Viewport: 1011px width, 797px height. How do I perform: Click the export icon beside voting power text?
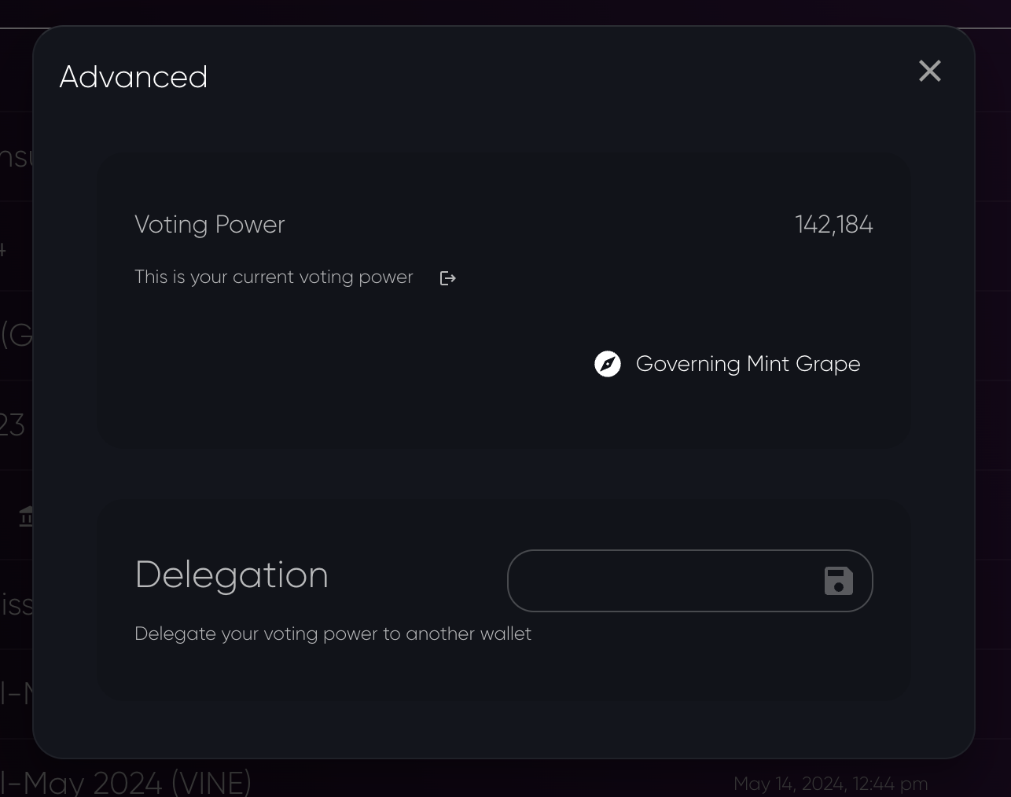447,278
